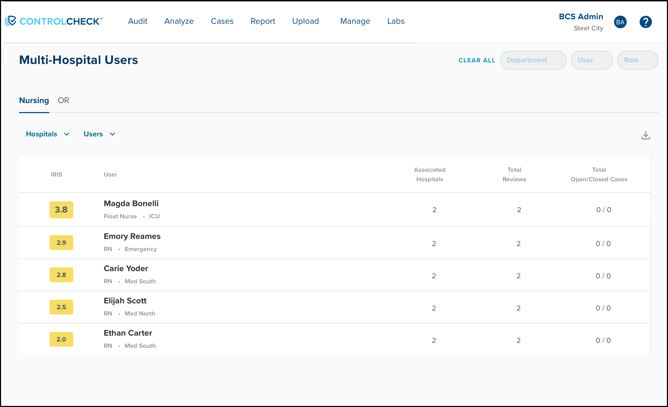Download the table using export icon
Screen dimensions: 668x407
[x=646, y=135]
